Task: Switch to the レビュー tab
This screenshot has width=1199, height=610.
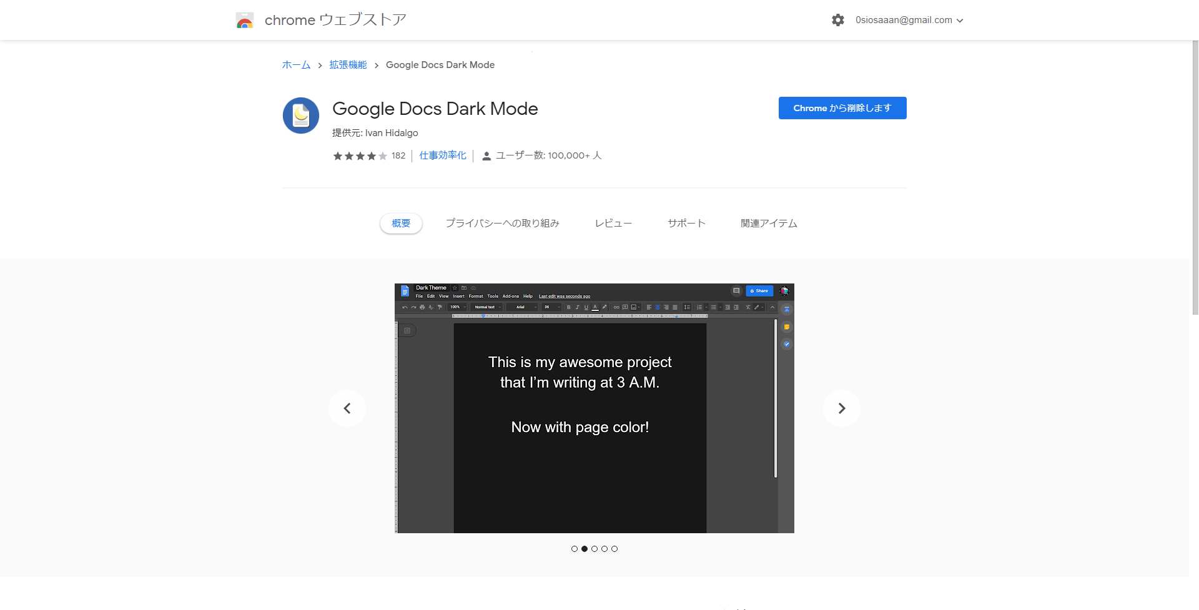Action: pos(613,224)
